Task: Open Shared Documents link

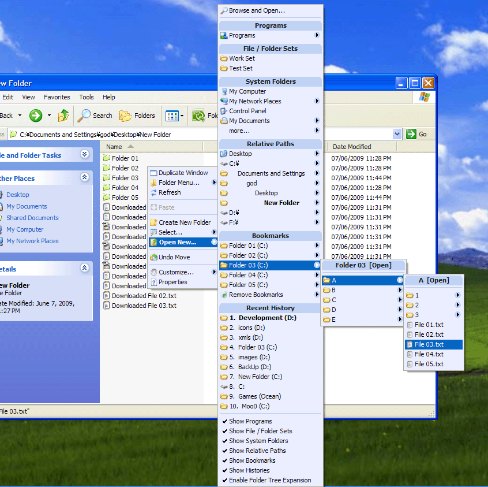Action: [32, 218]
